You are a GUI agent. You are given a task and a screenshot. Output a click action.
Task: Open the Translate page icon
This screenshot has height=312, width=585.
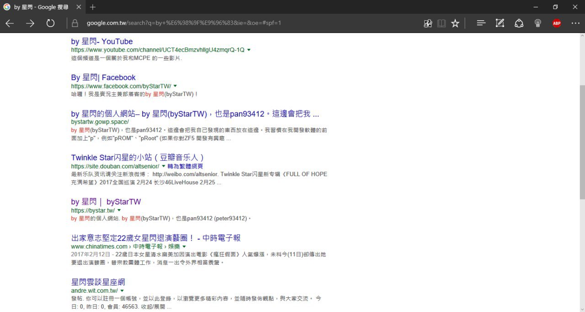(428, 23)
